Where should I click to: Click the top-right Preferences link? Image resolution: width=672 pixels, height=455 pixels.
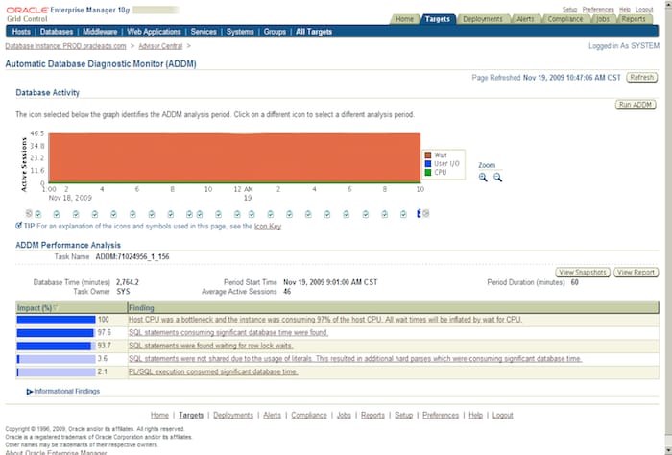pyautogui.click(x=598, y=10)
